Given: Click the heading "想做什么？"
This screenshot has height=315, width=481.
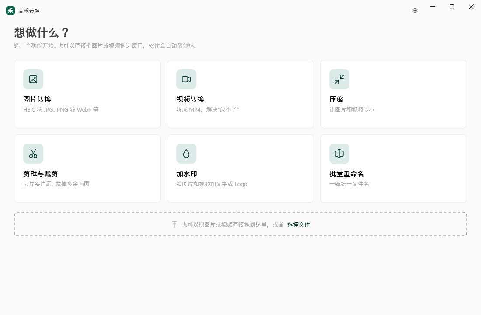Looking at the screenshot, I should tap(42, 32).
